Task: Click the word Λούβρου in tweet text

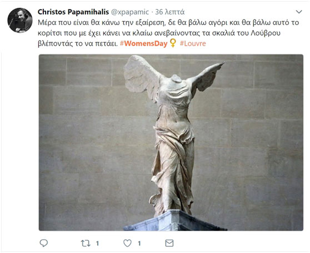Action: click(x=266, y=33)
